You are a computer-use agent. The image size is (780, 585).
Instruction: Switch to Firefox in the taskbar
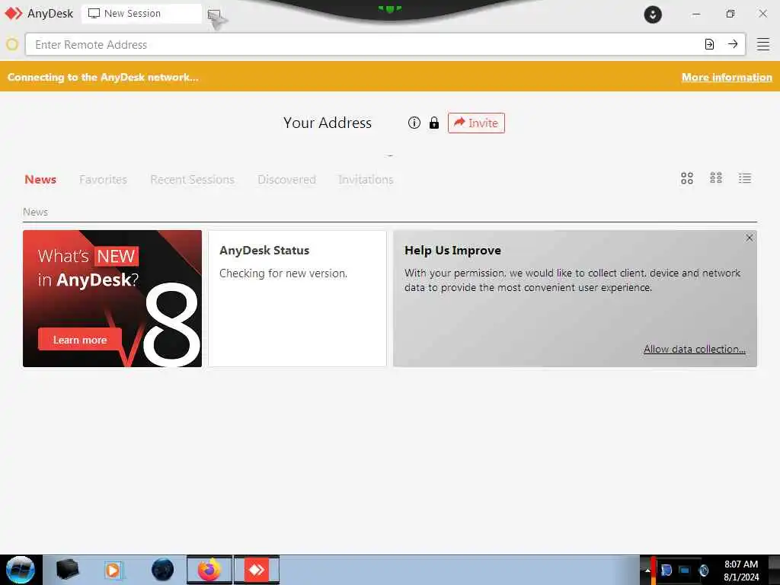pos(209,570)
